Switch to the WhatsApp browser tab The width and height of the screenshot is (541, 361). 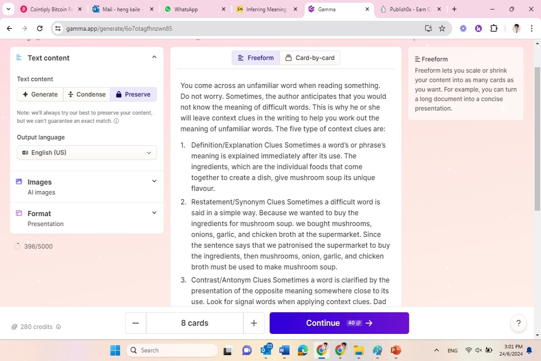(195, 9)
